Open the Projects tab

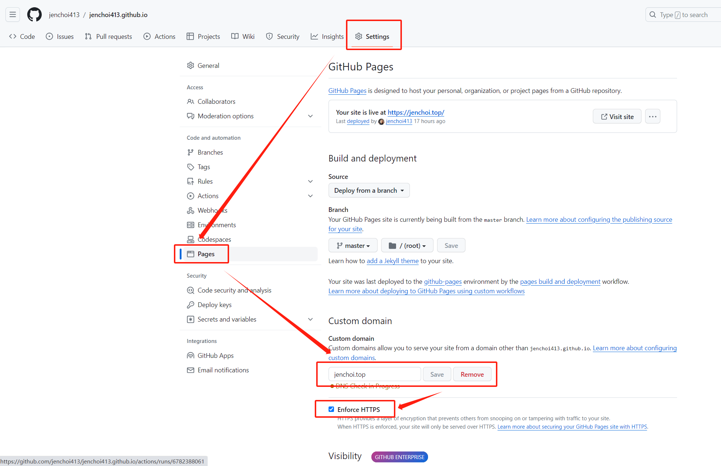(203, 36)
